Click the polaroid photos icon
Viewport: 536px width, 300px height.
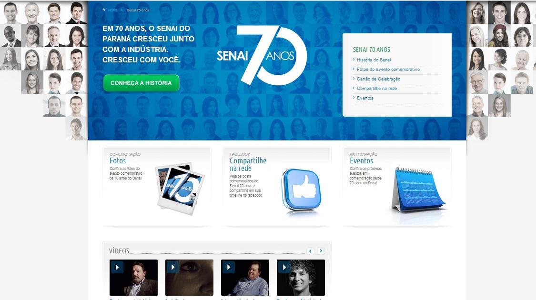coord(180,188)
